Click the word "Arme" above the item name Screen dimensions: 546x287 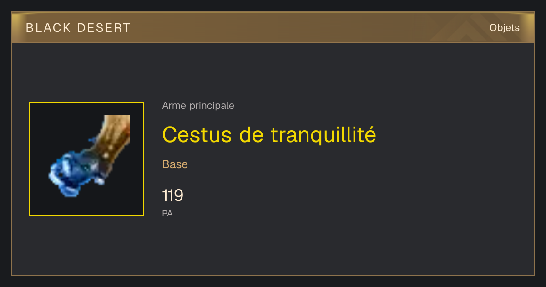pyautogui.click(x=174, y=106)
